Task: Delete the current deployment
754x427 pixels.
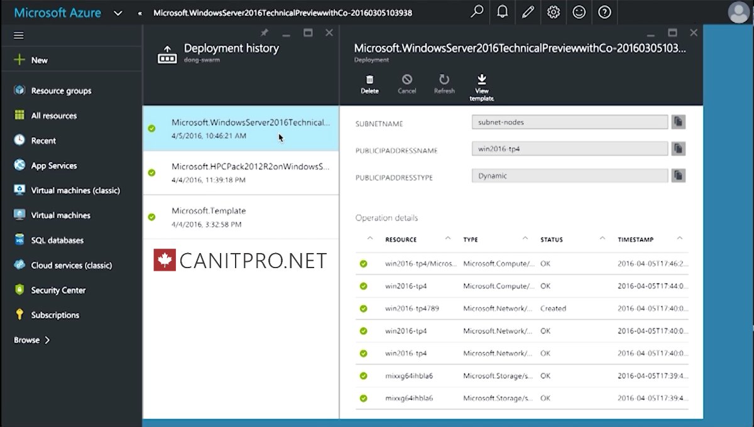Action: click(369, 84)
